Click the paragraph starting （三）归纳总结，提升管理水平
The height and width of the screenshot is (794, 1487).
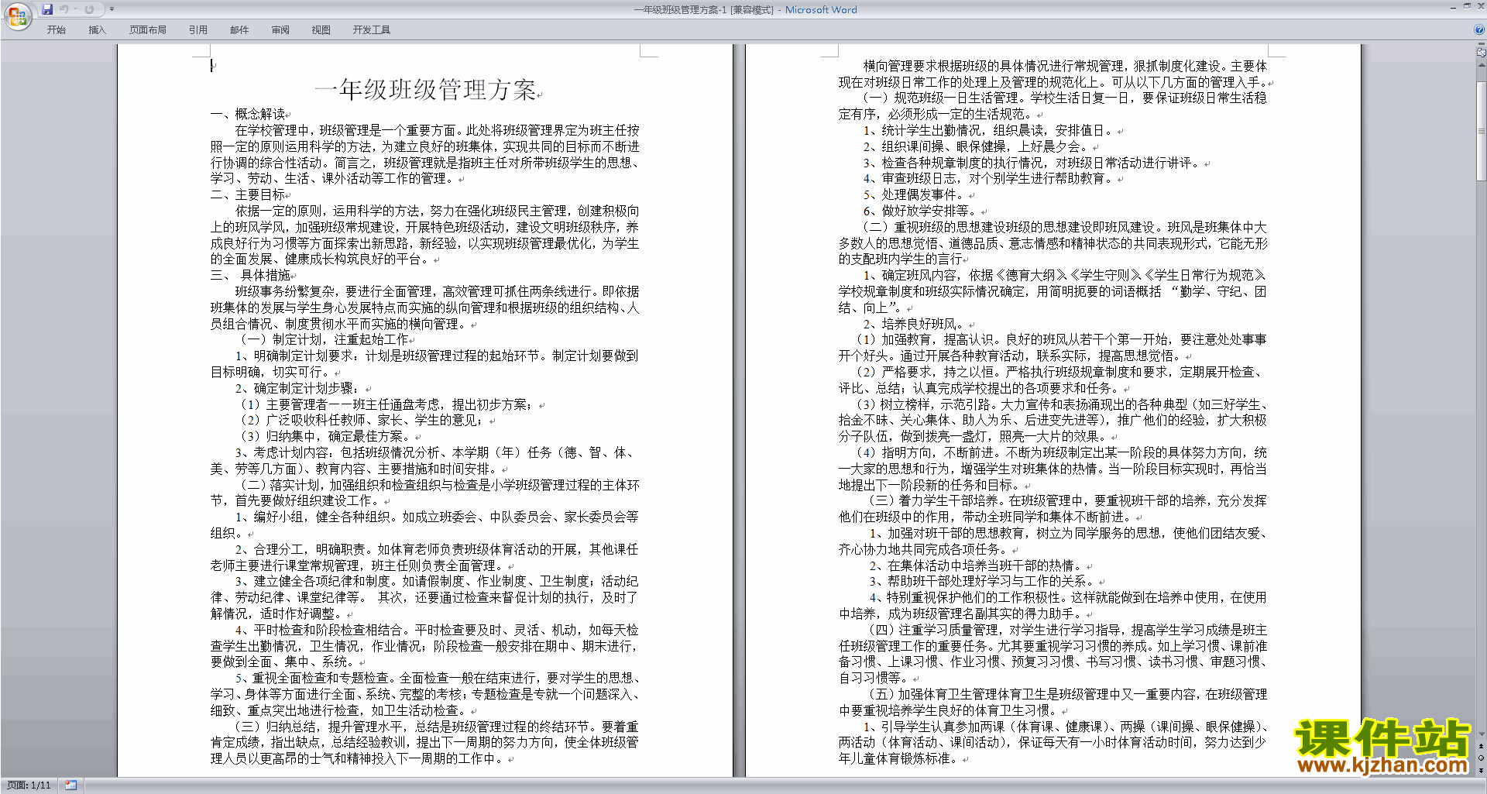click(x=424, y=742)
